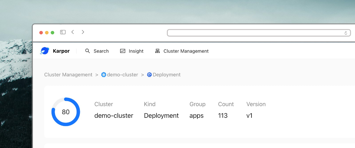Click the Karpor planet logo icon

tap(45, 51)
